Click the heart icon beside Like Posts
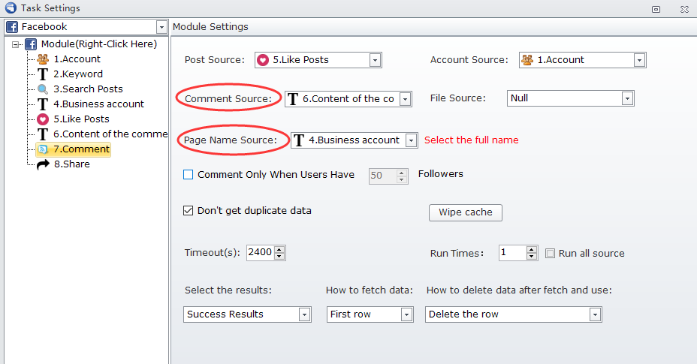Image resolution: width=697 pixels, height=364 pixels. click(x=43, y=119)
